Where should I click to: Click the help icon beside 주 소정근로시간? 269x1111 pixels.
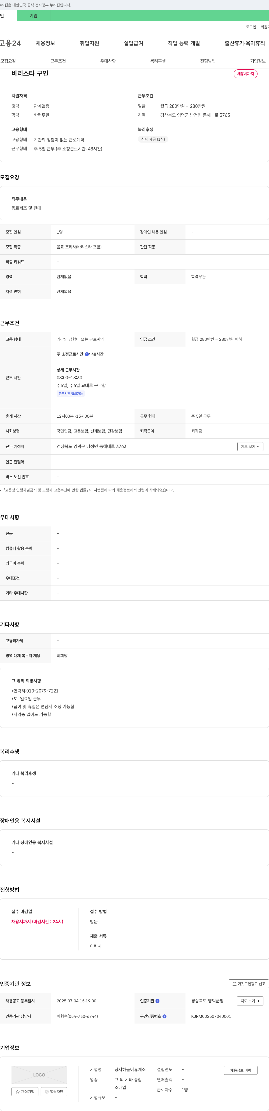[87, 354]
